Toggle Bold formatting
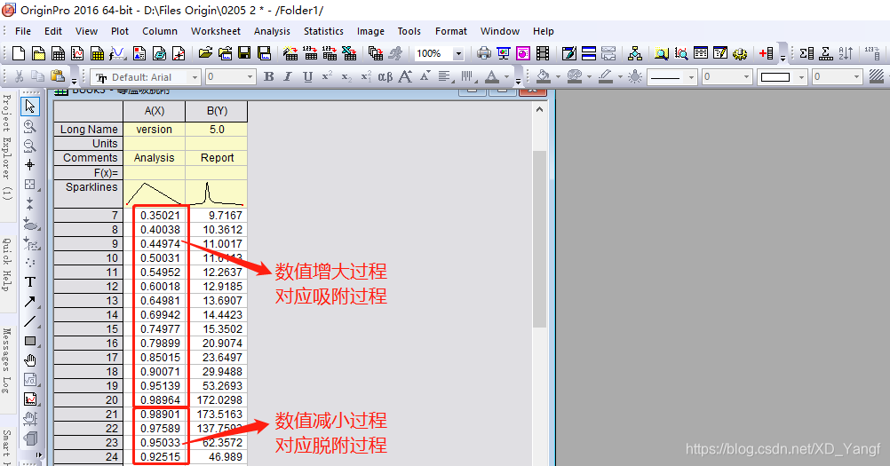Screen dimensions: 890x466 (269, 76)
